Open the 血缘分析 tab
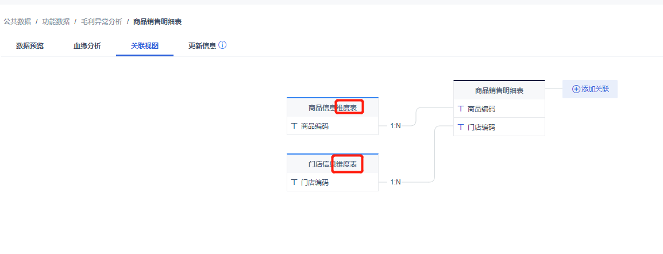Image resolution: width=663 pixels, height=254 pixels. (87, 46)
